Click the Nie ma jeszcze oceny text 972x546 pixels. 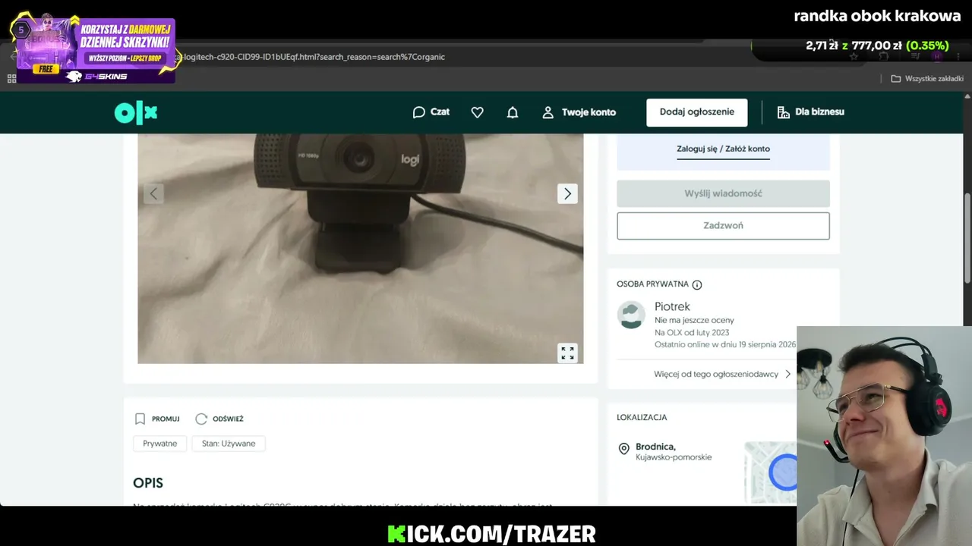(x=694, y=320)
